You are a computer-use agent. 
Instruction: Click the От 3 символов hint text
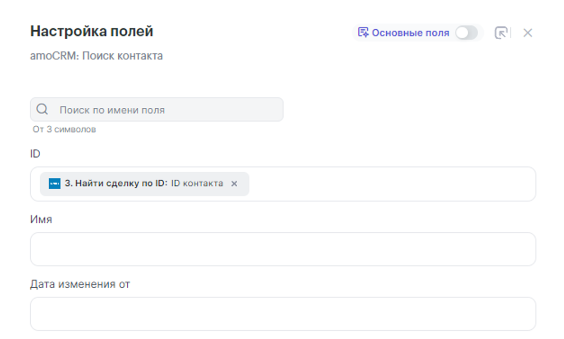[x=64, y=130]
